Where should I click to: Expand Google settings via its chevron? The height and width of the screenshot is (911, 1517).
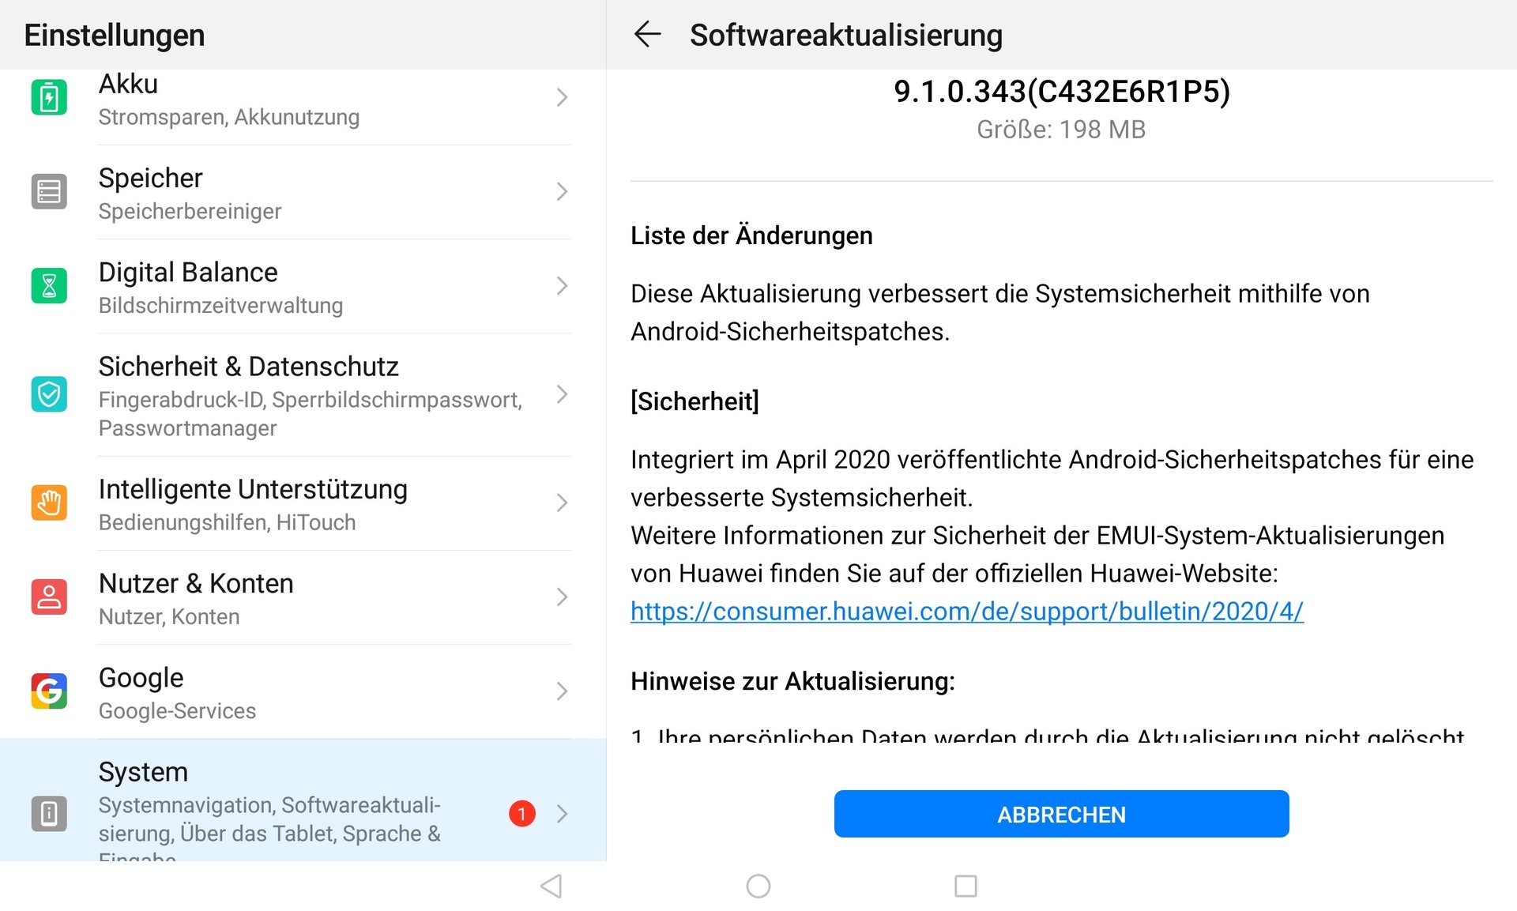562,691
